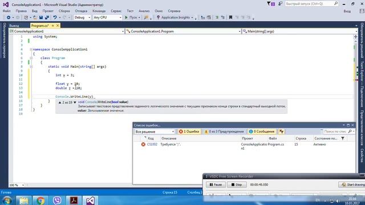The width and height of the screenshot is (365, 205).
Task: Open the Правка menu
Action: click(x=21, y=11)
